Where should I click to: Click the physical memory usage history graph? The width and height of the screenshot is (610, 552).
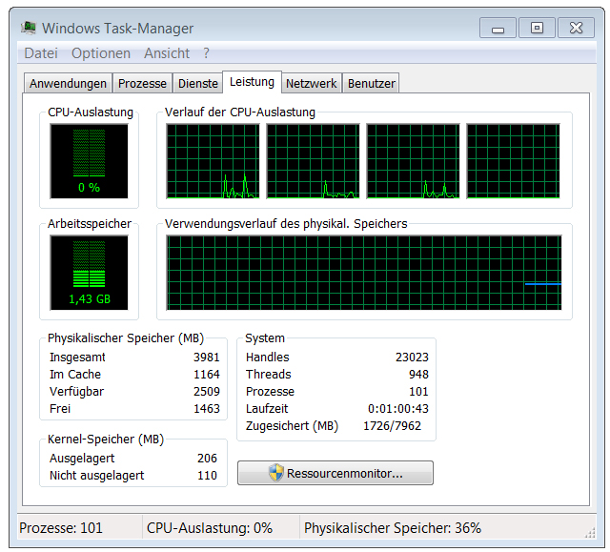[364, 273]
